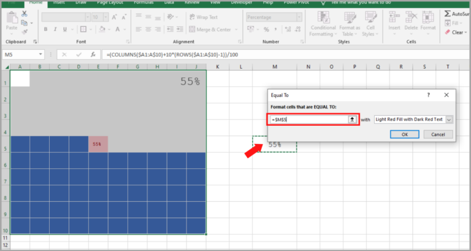Open the Fill dropdown
Viewport: 471px width, 251px height.
tap(454, 23)
